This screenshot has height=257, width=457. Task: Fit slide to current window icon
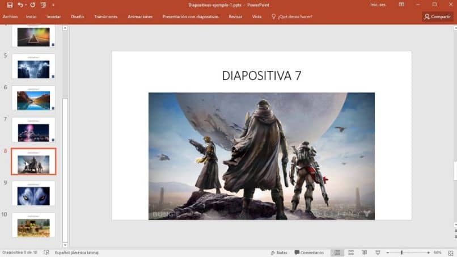coord(451,252)
